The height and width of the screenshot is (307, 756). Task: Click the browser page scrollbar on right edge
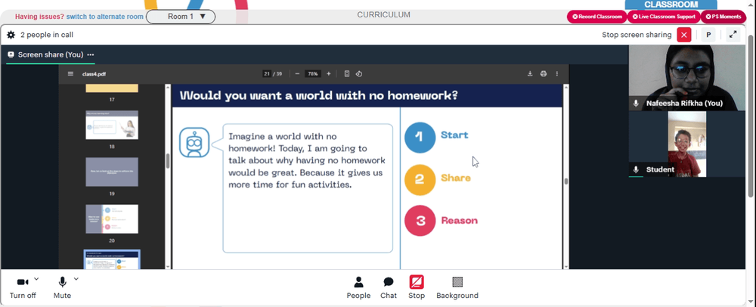pyautogui.click(x=751, y=116)
